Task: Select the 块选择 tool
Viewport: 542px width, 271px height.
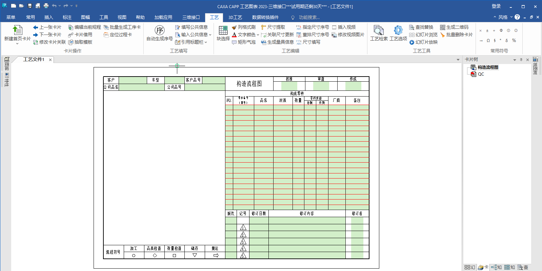Action: pyautogui.click(x=223, y=30)
